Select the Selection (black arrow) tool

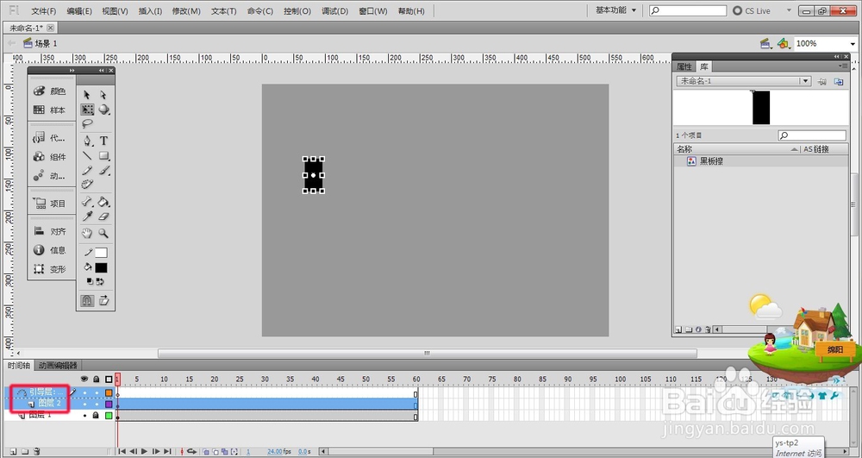(87, 95)
